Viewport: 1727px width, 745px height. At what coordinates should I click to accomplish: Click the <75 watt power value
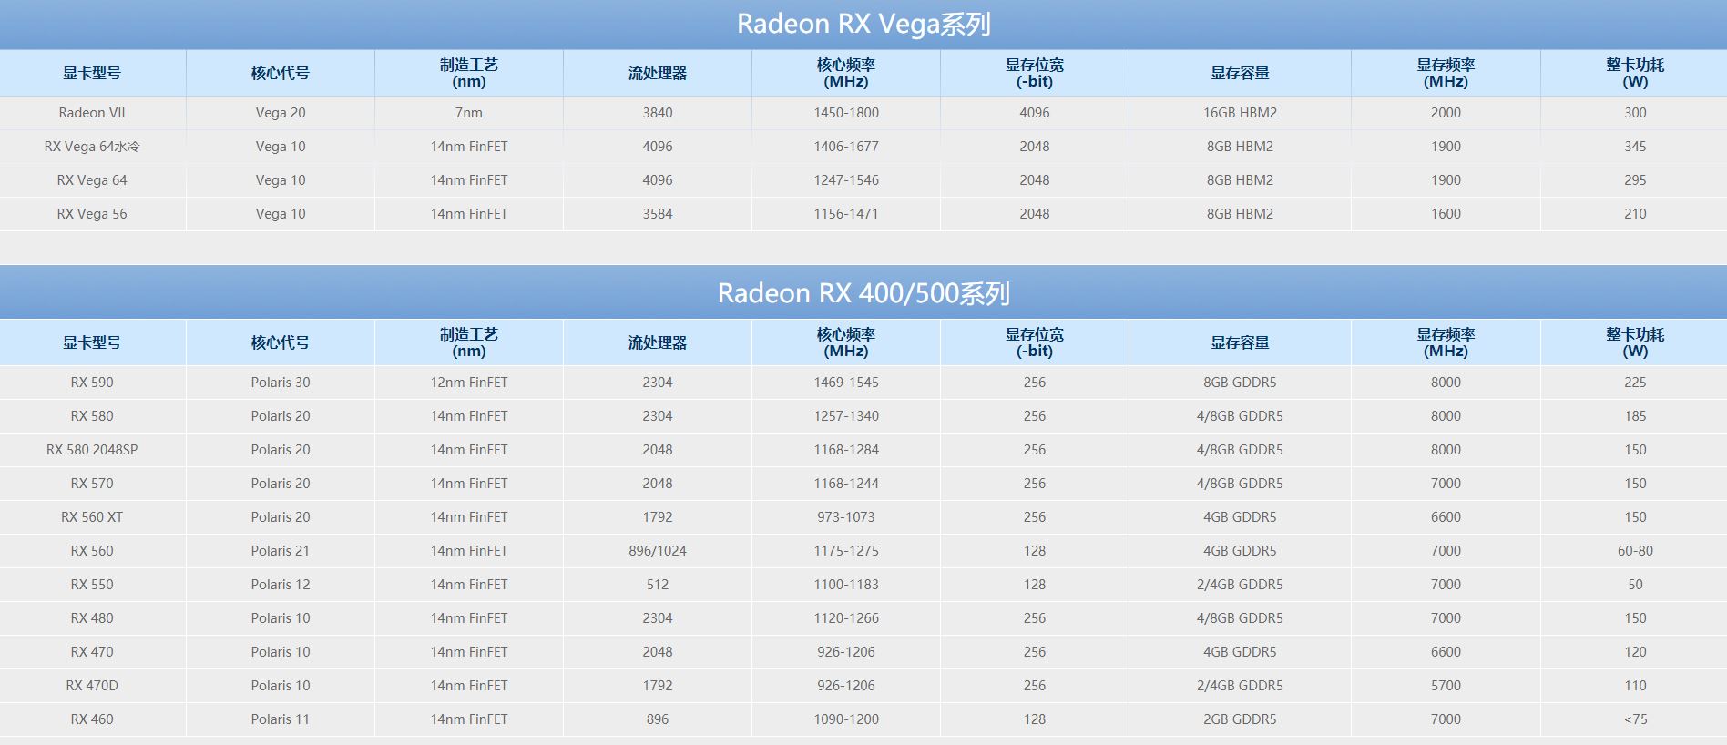(x=1635, y=719)
